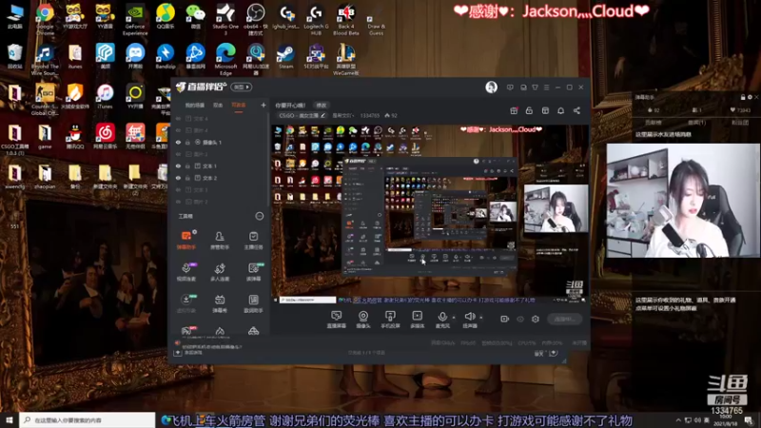Viewport: 761px width, 428px height.
Task: Open mode switch pill beside 直播伴侣 logo
Action: [x=242, y=87]
